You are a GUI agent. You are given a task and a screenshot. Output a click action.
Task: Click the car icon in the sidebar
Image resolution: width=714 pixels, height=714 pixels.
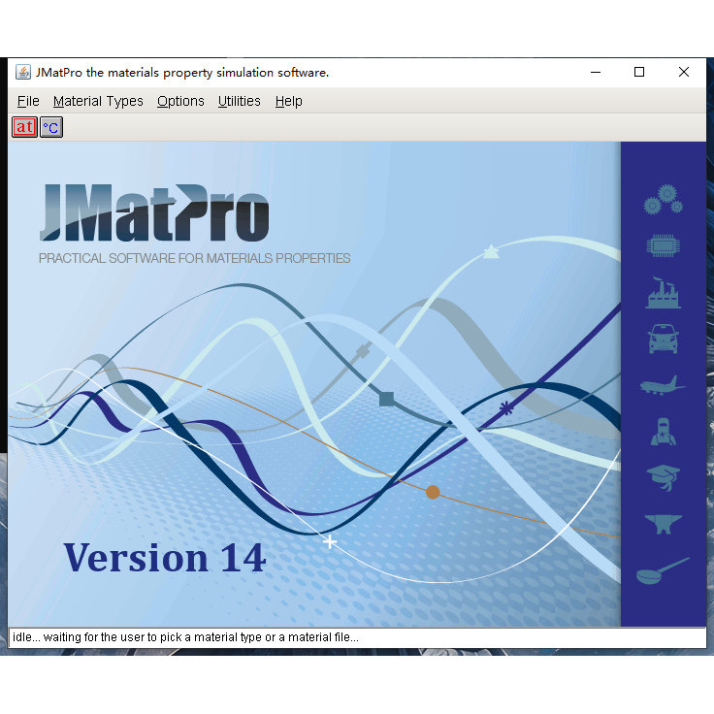pyautogui.click(x=663, y=339)
